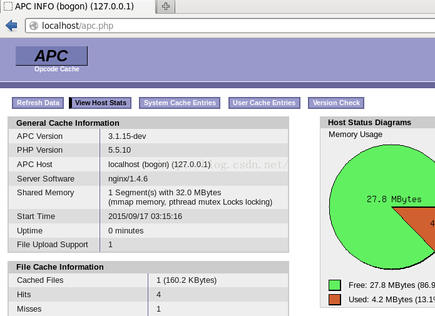This screenshot has height=316, width=435.
Task: Open User Cache Entries
Action: pos(264,103)
